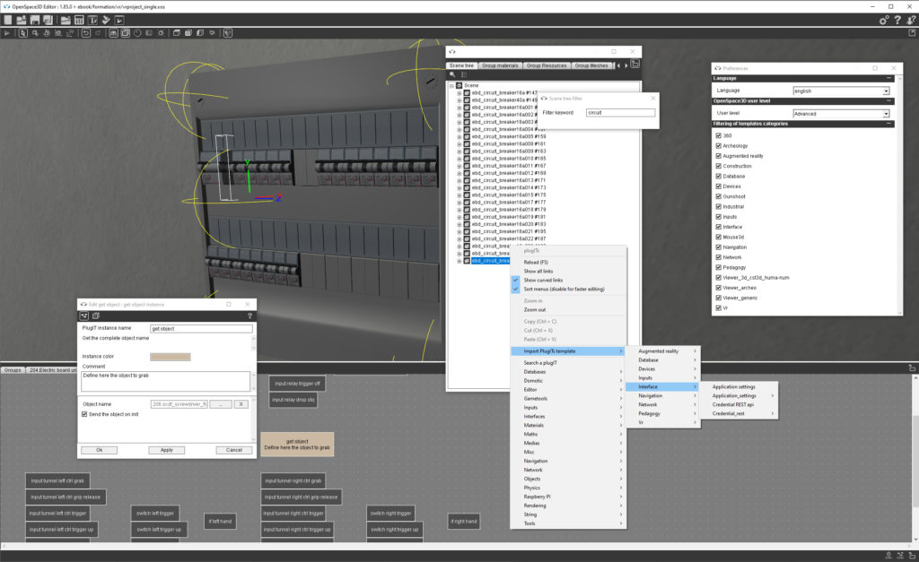Click the Comment text area
The width and height of the screenshot is (919, 562).
pos(166,381)
